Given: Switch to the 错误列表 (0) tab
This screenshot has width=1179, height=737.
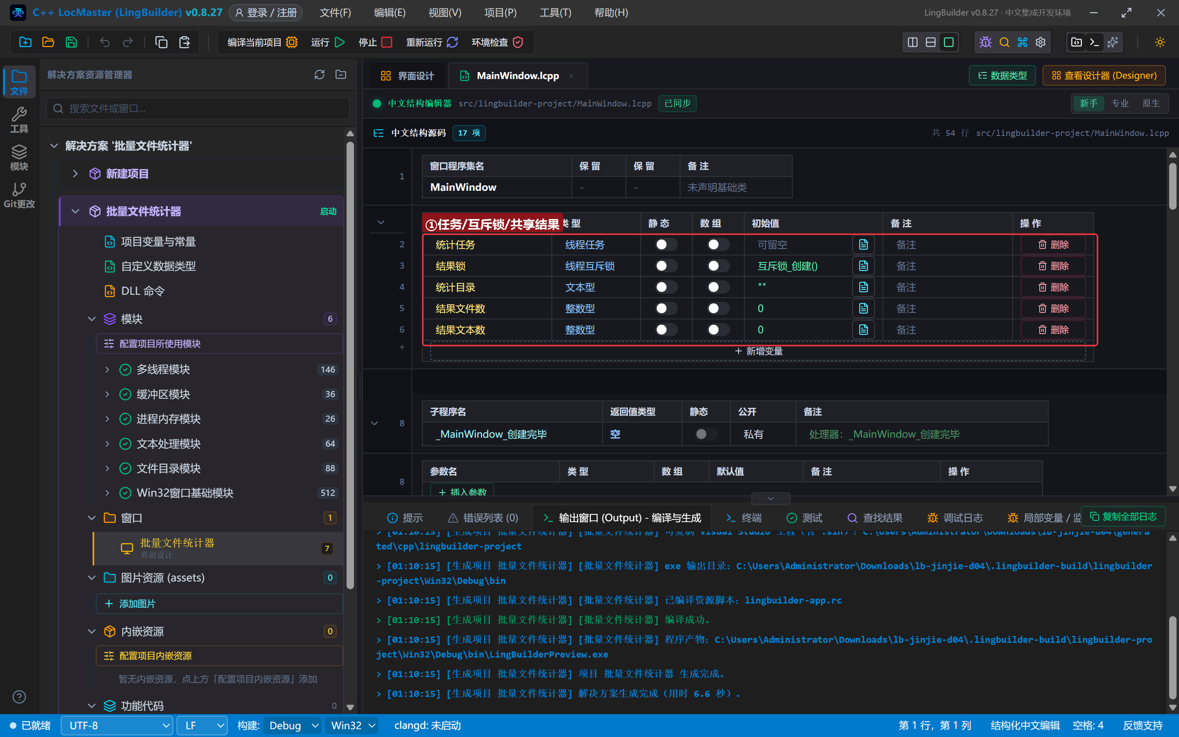Looking at the screenshot, I should click(483, 518).
